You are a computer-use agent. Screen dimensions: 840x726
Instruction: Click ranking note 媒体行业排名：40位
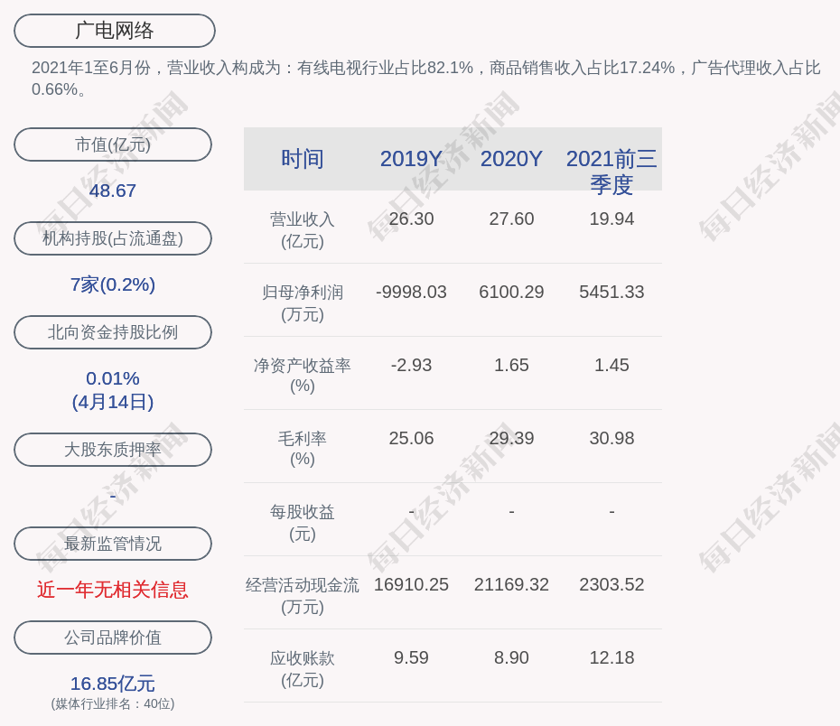[x=113, y=703]
